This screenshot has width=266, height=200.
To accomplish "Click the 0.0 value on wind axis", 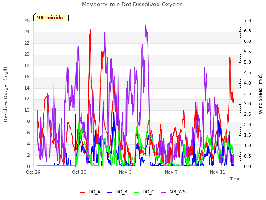I will 247,166.
